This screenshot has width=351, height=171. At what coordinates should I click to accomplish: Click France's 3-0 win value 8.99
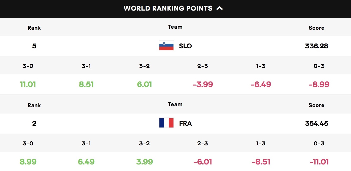[x=28, y=162]
